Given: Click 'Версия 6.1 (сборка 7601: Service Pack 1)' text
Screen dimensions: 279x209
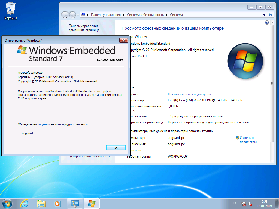Looking at the screenshot, I should [46, 77].
